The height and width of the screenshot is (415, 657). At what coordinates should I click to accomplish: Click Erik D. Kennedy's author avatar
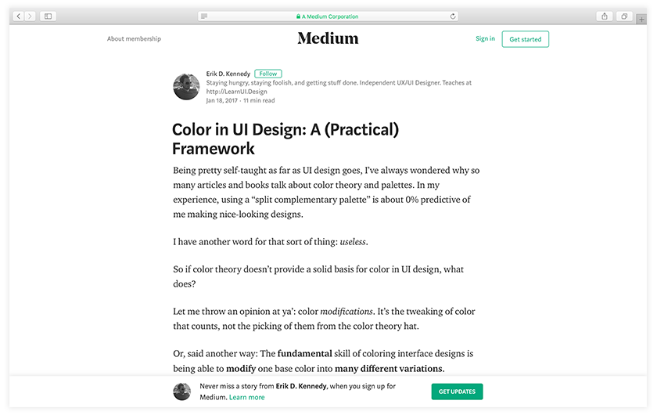186,87
